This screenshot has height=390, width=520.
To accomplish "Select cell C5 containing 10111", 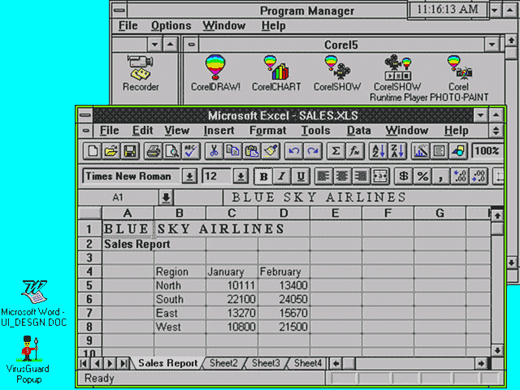I will tap(232, 285).
